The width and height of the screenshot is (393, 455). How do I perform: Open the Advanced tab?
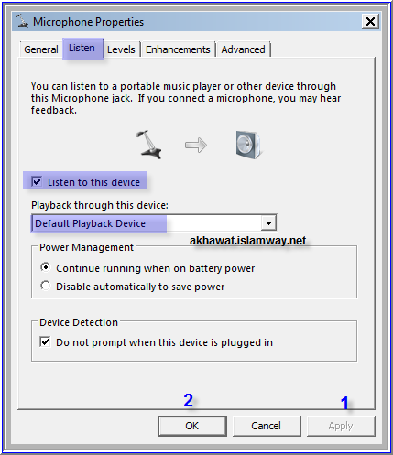point(243,49)
